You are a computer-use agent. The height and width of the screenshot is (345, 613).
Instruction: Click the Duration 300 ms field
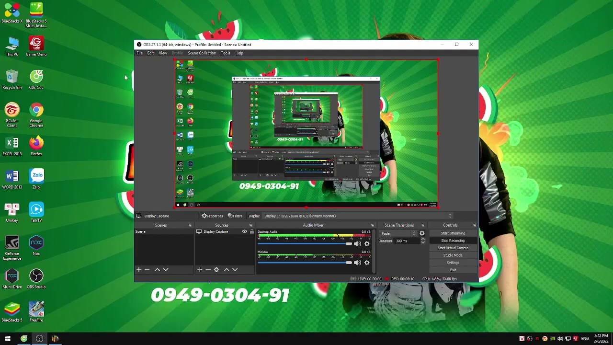tap(407, 241)
